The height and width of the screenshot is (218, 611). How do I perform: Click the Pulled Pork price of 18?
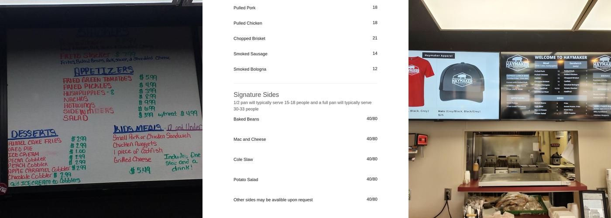click(375, 7)
